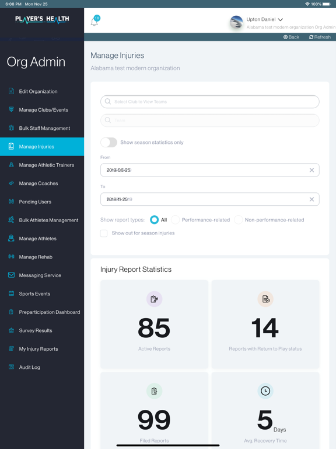This screenshot has height=449, width=336.
Task: Click the 14 Return to Play card
Action: [x=265, y=324]
